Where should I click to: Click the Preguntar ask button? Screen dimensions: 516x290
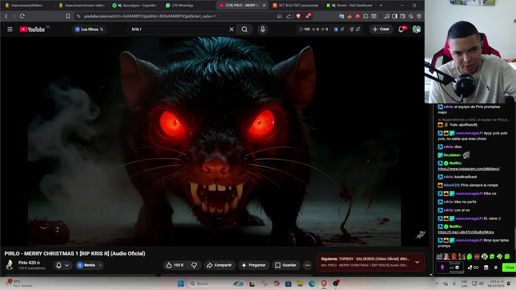[253, 265]
